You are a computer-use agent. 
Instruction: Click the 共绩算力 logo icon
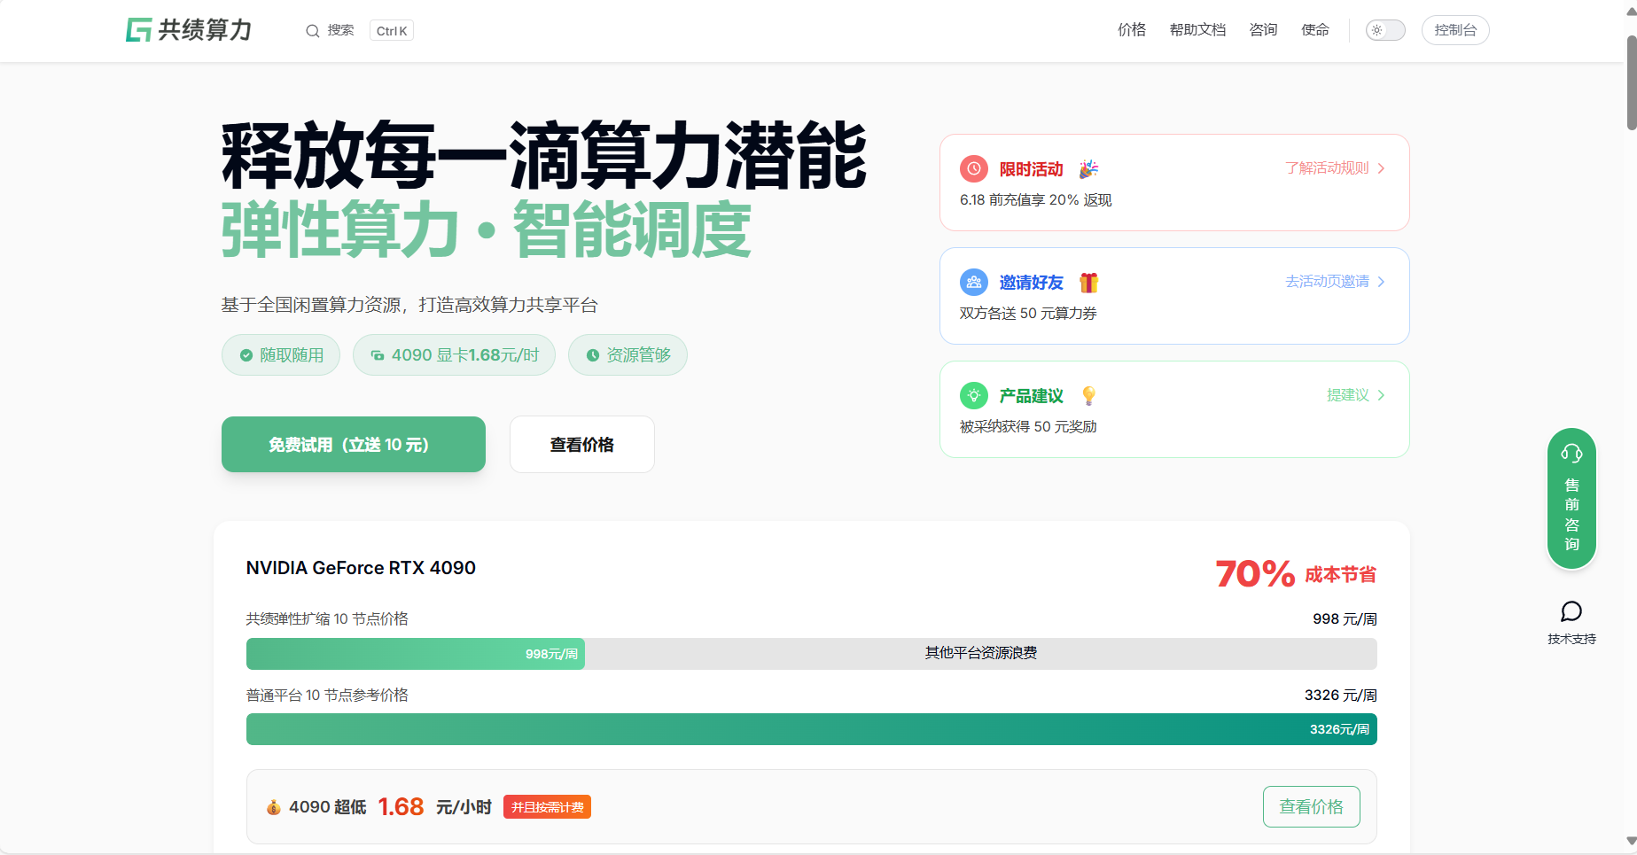tap(138, 30)
